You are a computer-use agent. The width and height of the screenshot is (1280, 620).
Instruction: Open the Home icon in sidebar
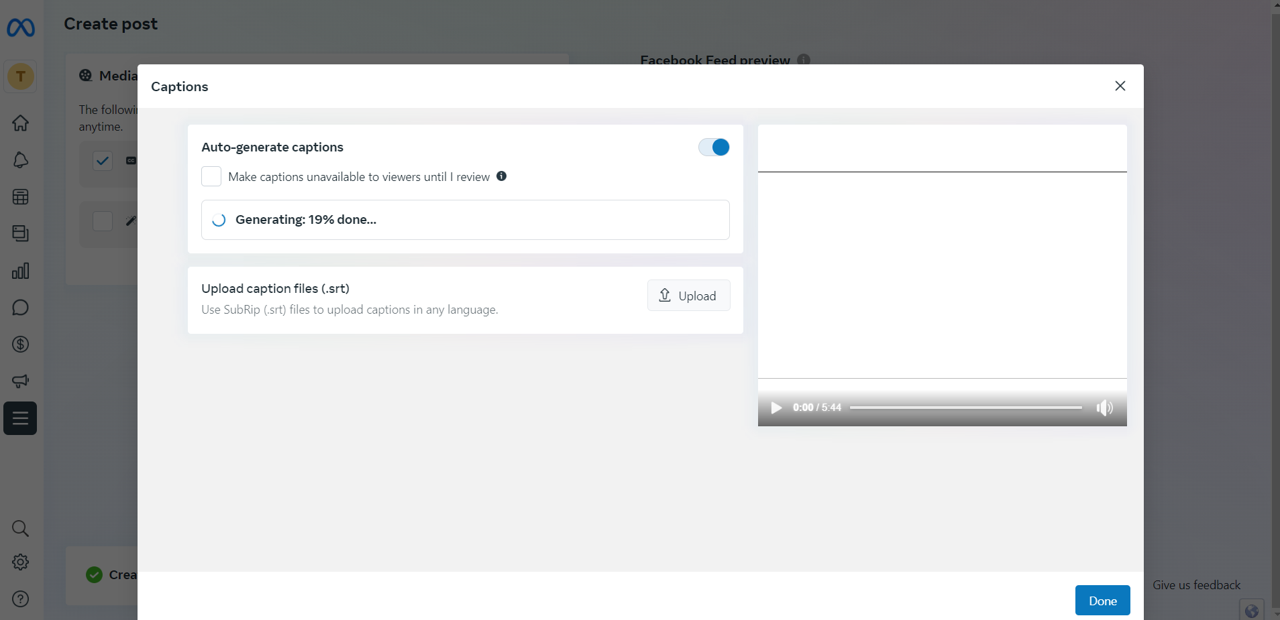(x=21, y=123)
